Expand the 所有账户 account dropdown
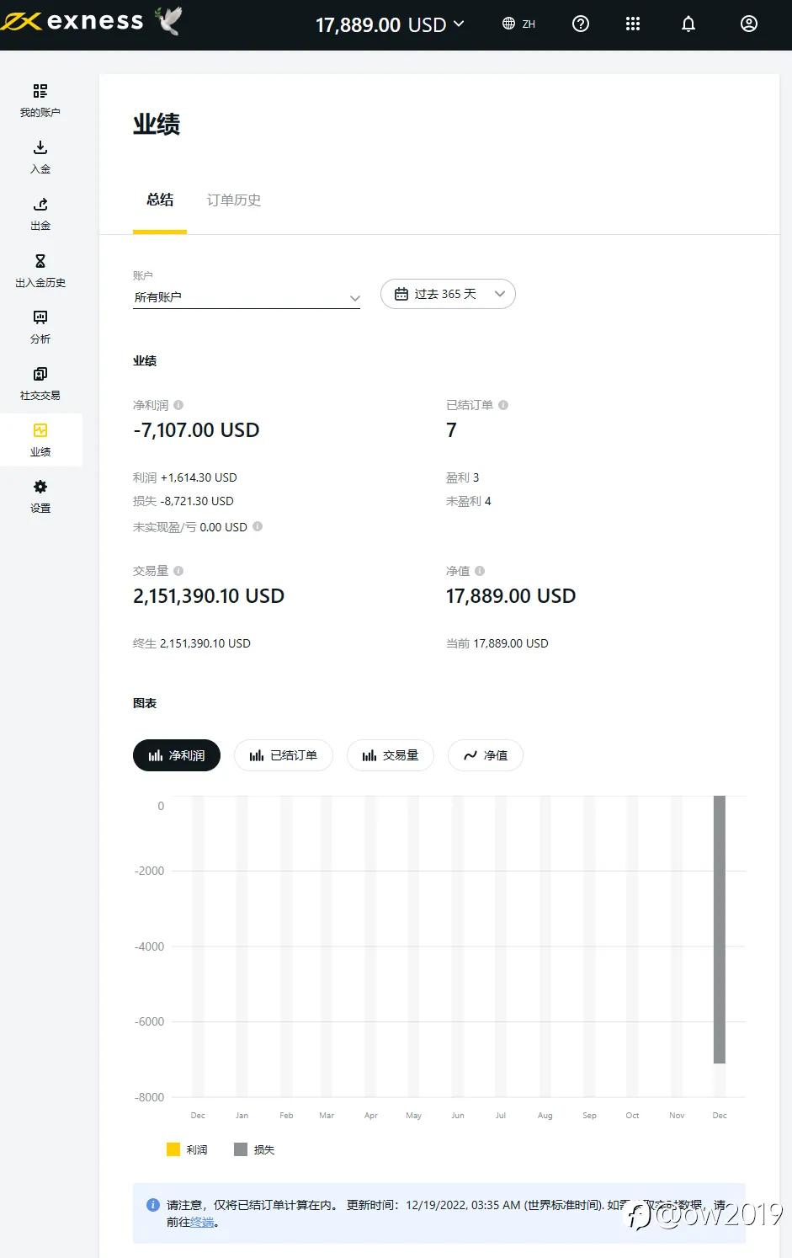This screenshot has width=792, height=1258. coord(247,297)
